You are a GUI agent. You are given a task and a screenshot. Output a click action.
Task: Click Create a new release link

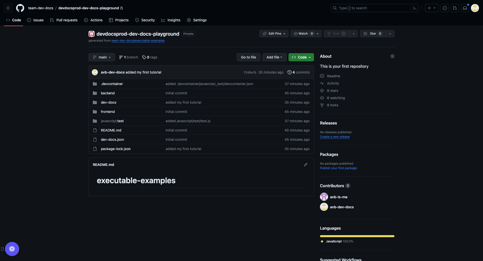point(335,137)
